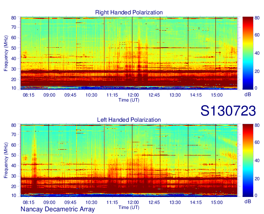The height and width of the screenshot is (214, 264).
Task: Click 10:30 tick on Left Handed time axis
Action: [x=91, y=202]
